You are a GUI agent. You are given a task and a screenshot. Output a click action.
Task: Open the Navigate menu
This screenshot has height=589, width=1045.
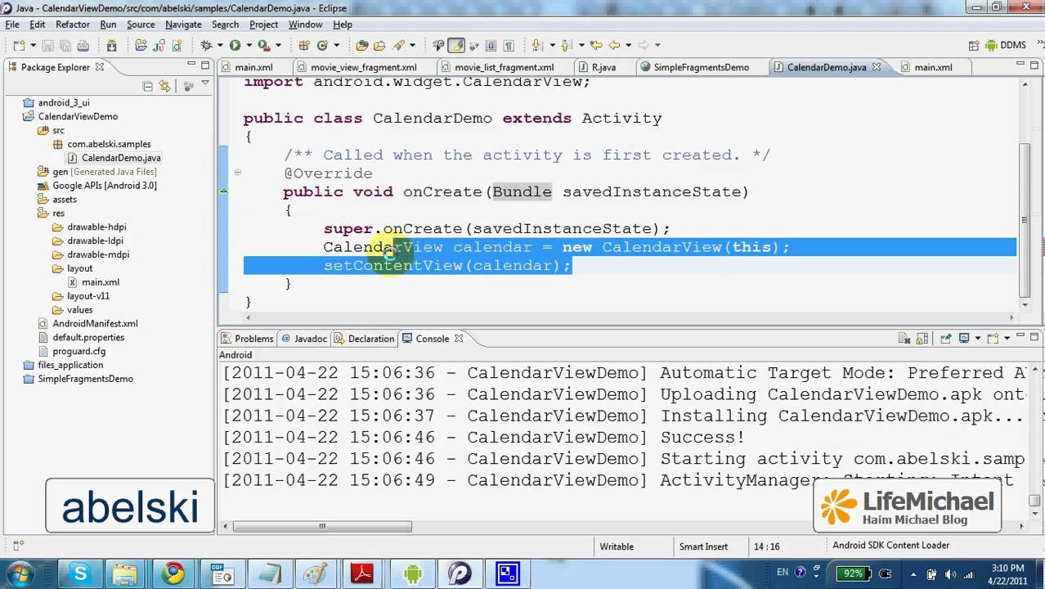click(x=183, y=25)
